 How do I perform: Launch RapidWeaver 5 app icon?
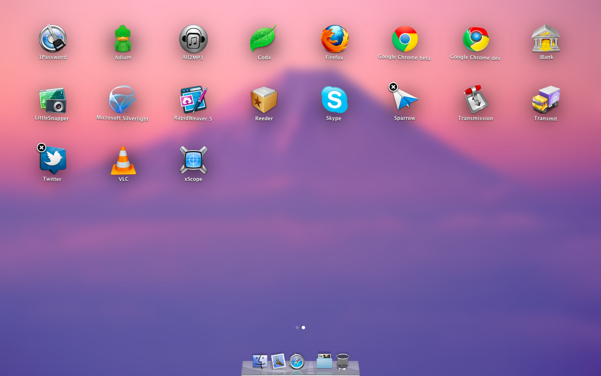[194, 99]
